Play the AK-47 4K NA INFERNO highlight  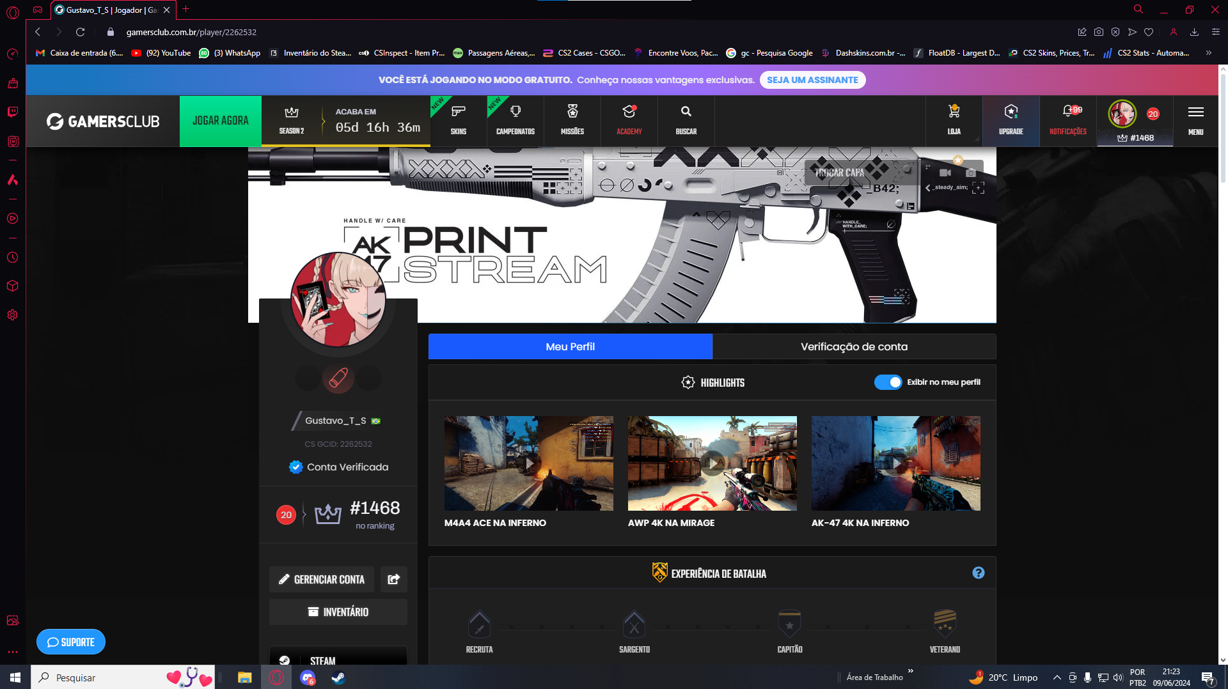pyautogui.click(x=896, y=463)
